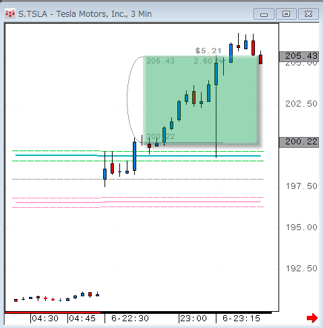Image resolution: width=323 pixels, height=328 pixels.
Task: Click the chart window icon beside S.TSLA
Action: (x=10, y=13)
